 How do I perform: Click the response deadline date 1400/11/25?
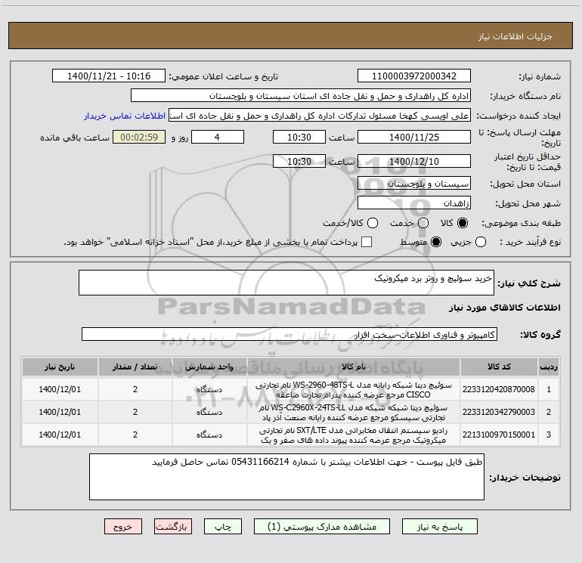414,137
